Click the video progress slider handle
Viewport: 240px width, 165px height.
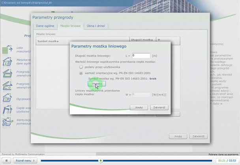pos(101,161)
